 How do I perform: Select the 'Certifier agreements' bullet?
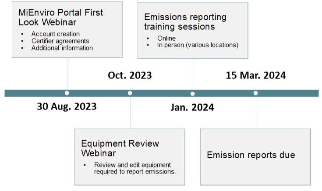tap(60, 41)
